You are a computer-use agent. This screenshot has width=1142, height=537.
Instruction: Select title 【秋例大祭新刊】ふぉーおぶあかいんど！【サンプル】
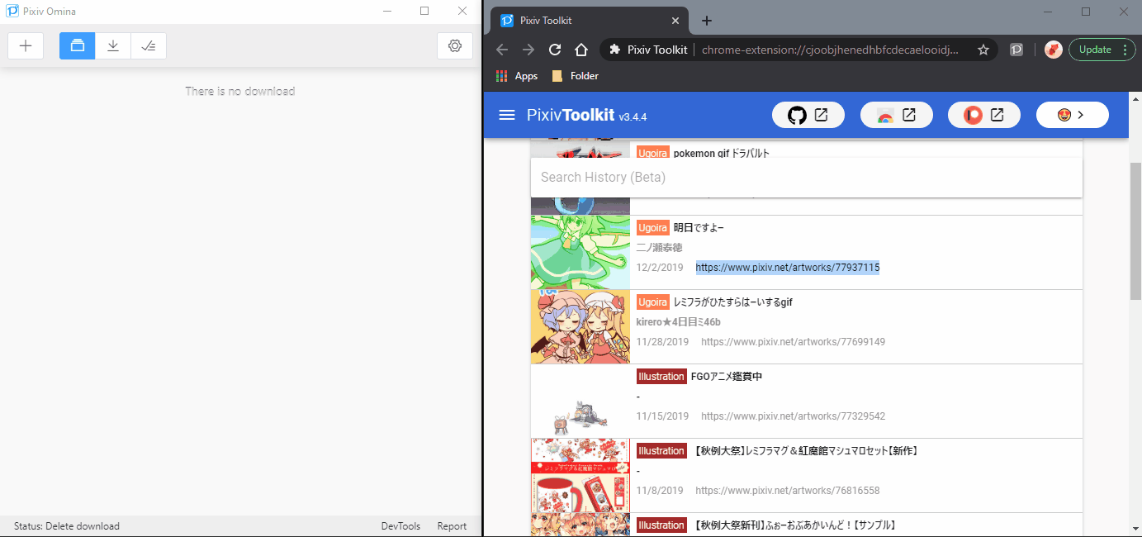(x=794, y=525)
